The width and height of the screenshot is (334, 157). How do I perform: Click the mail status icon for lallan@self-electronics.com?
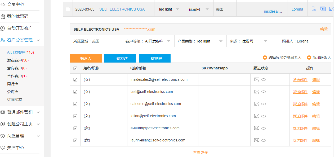click(x=257, y=116)
